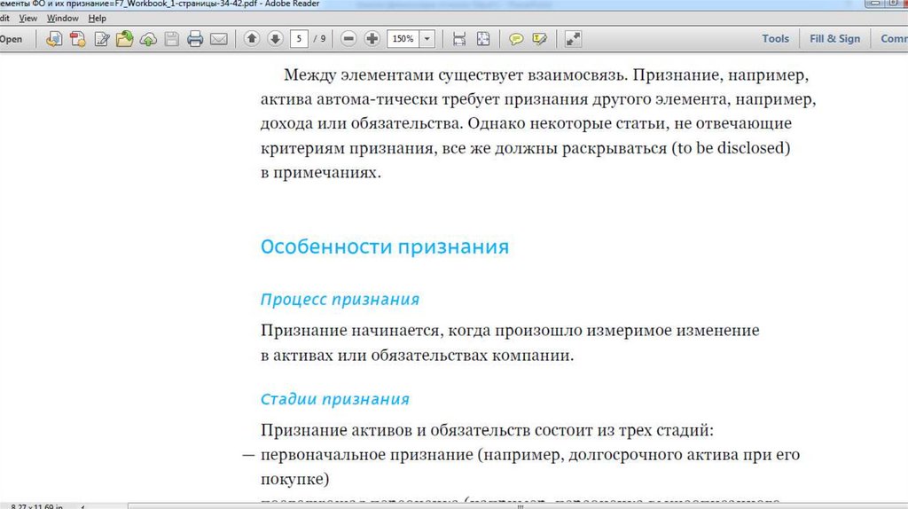The image size is (908, 509).
Task: Open the zoom level dropdown arrow
Action: [428, 39]
